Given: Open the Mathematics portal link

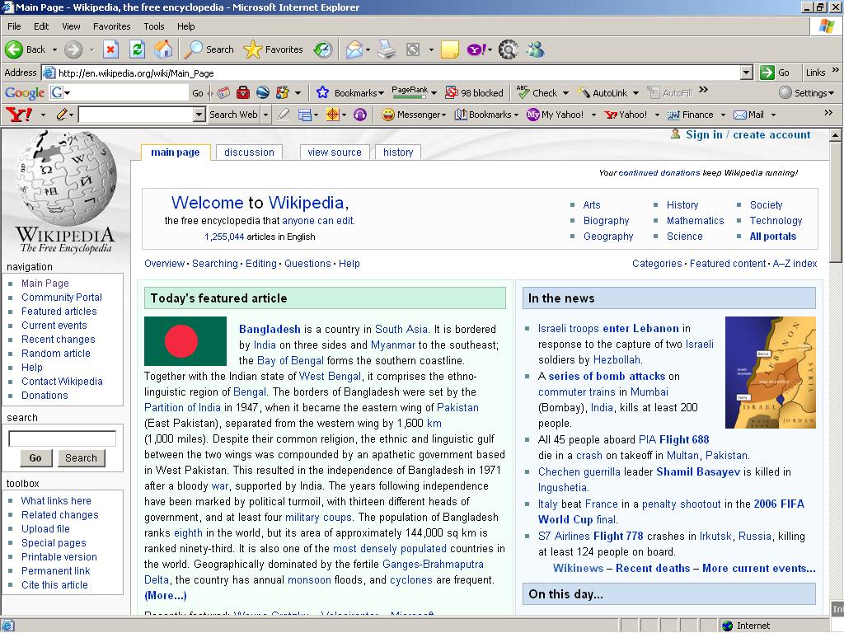Looking at the screenshot, I should [x=696, y=220].
